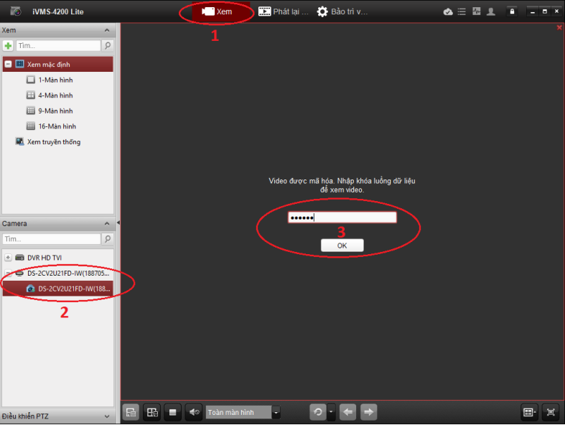Open the resource monitor waveform icon
The width and height of the screenshot is (565, 425).
pos(477,11)
